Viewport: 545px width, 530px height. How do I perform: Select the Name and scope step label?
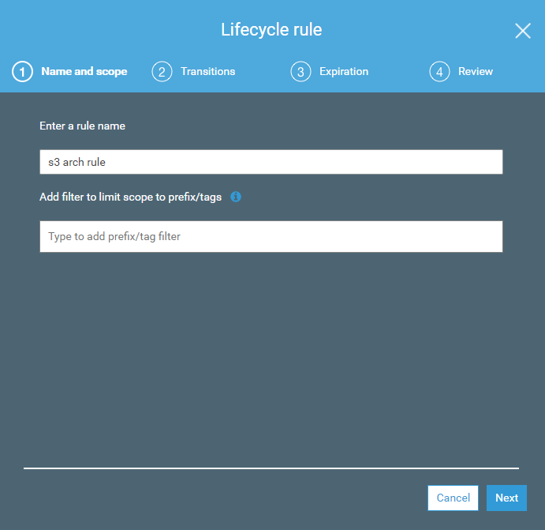(84, 72)
